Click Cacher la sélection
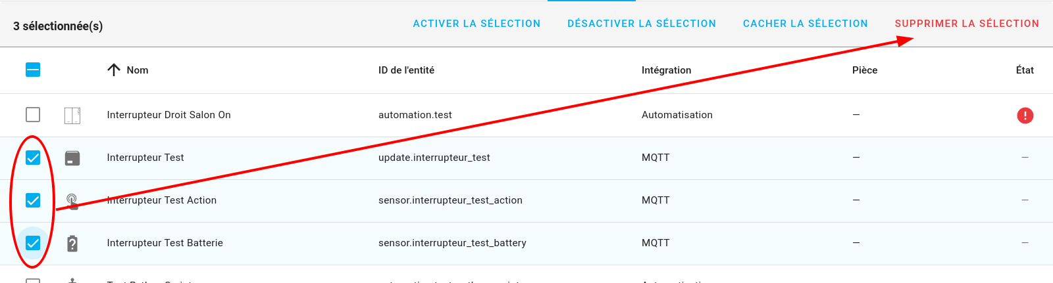The width and height of the screenshot is (1053, 283). click(806, 24)
